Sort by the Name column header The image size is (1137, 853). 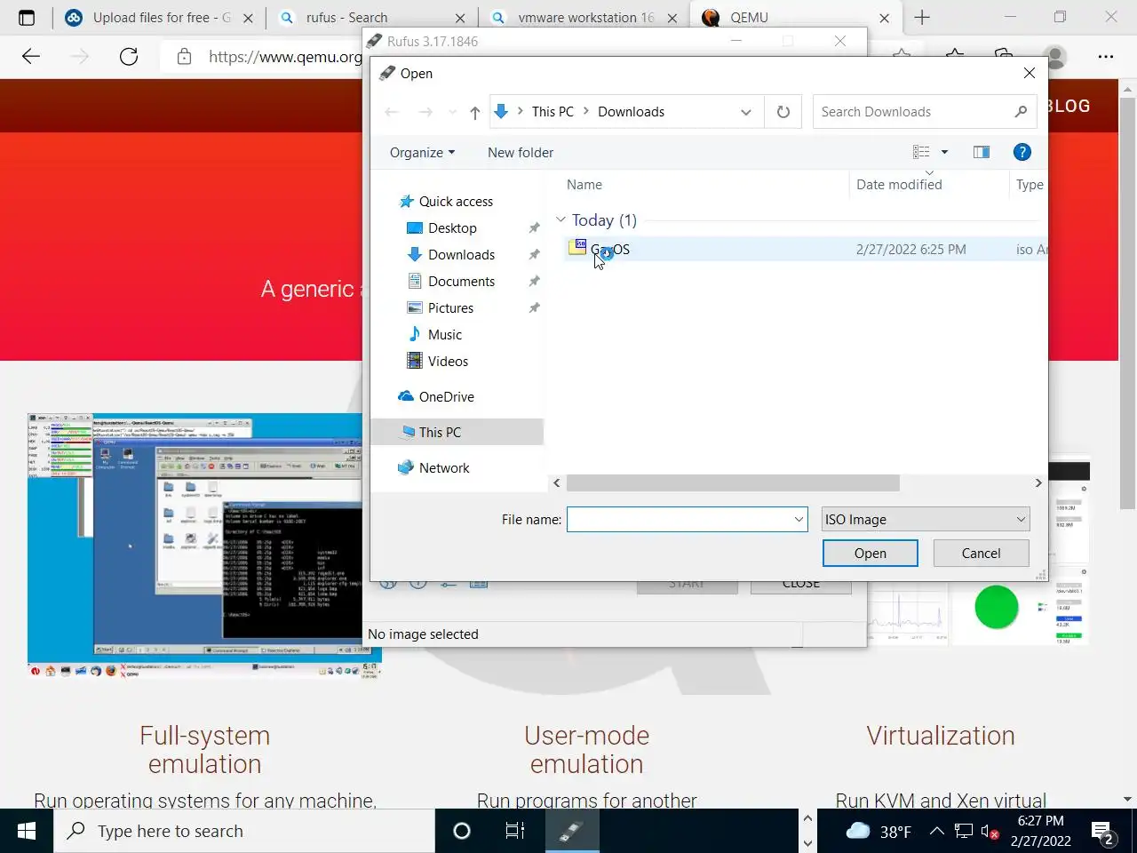tap(584, 185)
